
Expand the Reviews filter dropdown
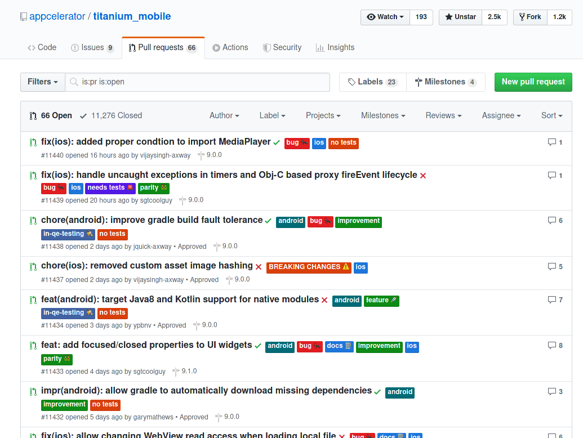click(x=443, y=115)
